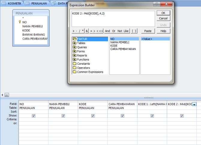
Task: Click the ampersand concatenation button
Action: [87, 31]
